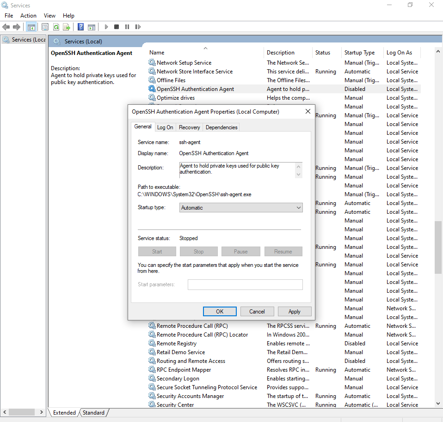Click gear icon of Security Accounts Manager
443x422 pixels.
click(152, 396)
